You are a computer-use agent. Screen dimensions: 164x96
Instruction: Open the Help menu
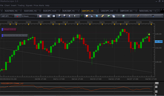tap(47, 6)
